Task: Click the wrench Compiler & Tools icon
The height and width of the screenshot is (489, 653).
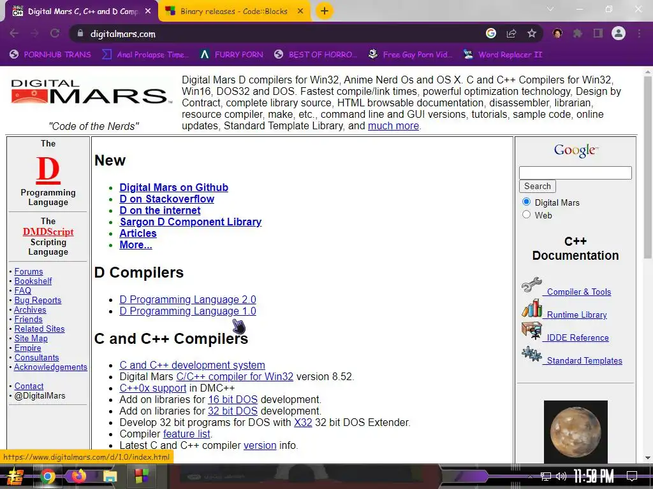Action: tap(531, 285)
